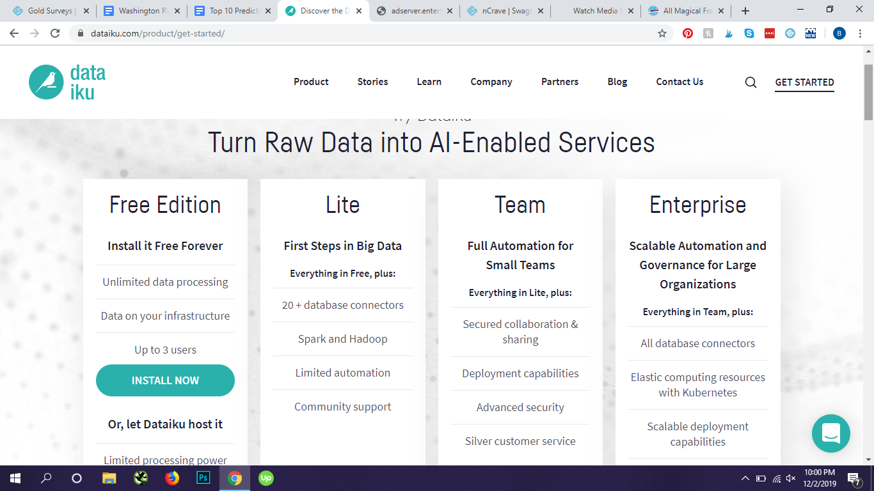This screenshot has width=874, height=491.
Task: Close the Top 10 Predictions tab
Action: [x=268, y=11]
